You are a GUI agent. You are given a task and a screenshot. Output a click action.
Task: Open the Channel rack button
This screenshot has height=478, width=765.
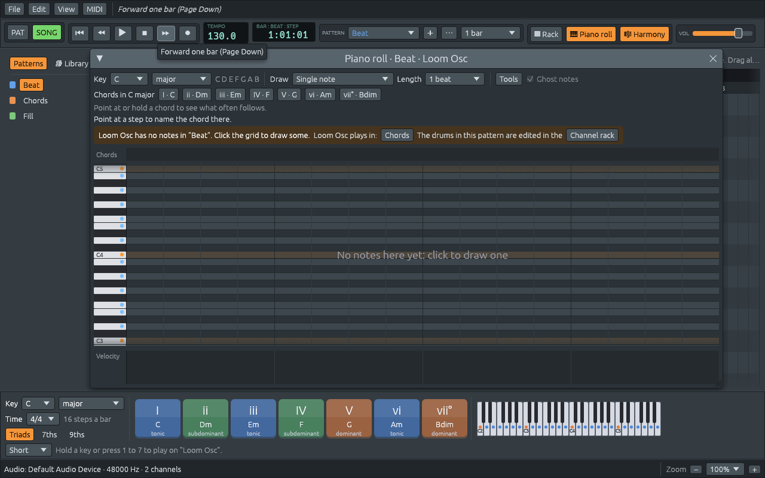click(592, 135)
